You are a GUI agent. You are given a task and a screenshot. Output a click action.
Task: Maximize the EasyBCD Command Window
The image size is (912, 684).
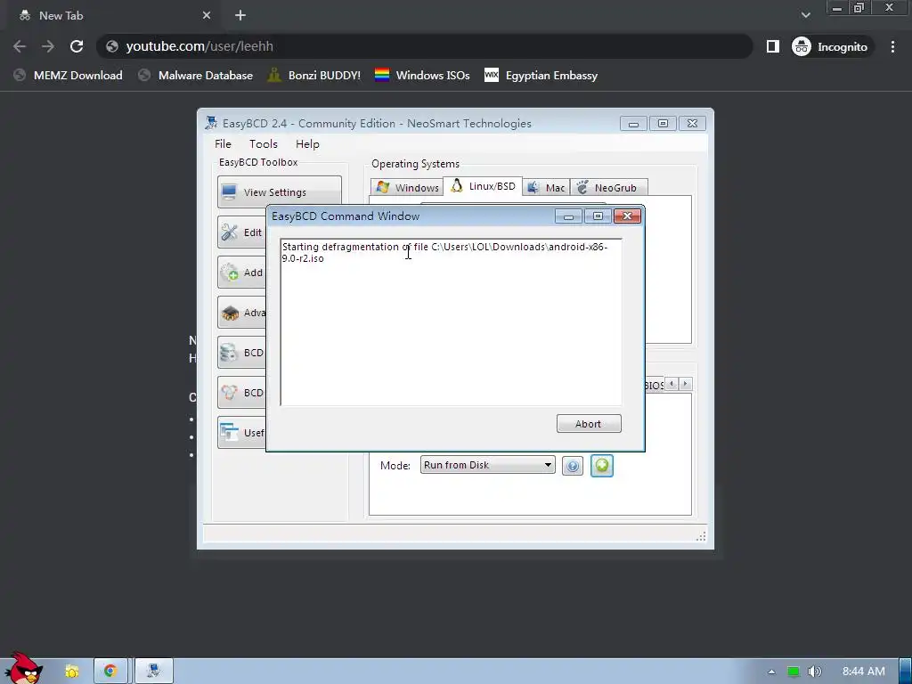pos(598,216)
